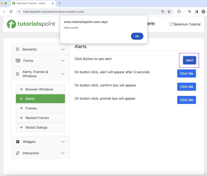This screenshot has height=176, width=207.
Task: Open Frames in the sidebar
Action: click(40, 108)
